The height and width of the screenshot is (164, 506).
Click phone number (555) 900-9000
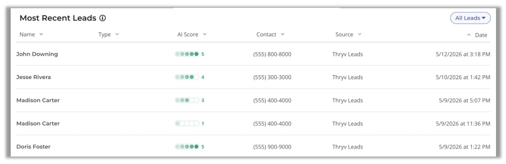click(272, 147)
